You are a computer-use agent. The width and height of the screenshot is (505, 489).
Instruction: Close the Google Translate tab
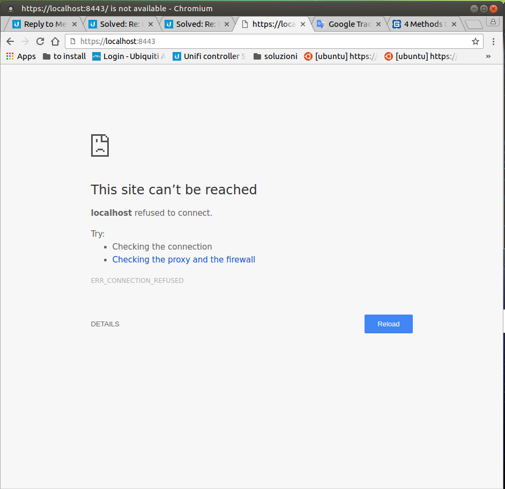coord(378,24)
